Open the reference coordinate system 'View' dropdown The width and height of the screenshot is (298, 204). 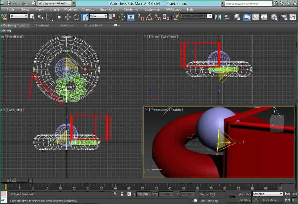pyautogui.click(x=98, y=16)
